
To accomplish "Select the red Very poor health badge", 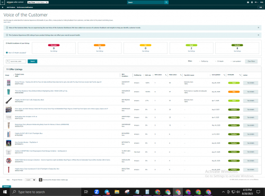I will click(54, 45).
